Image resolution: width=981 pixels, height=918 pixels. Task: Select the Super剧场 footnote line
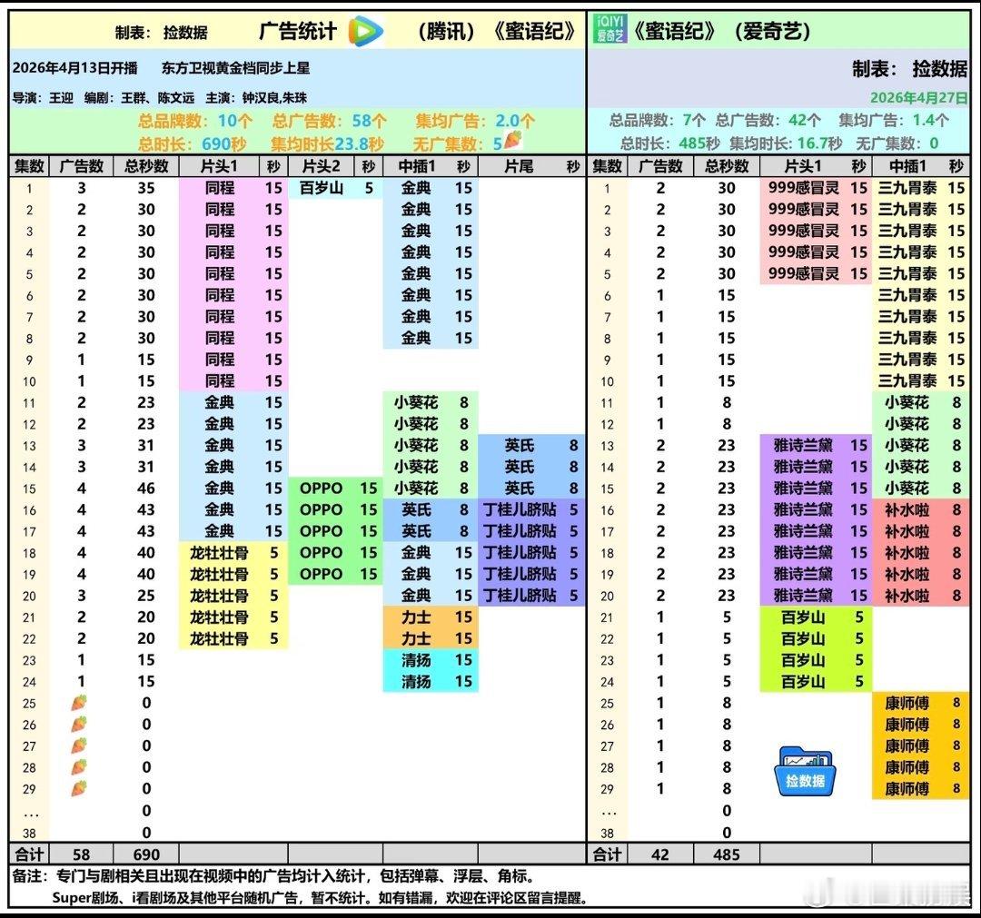321,898
